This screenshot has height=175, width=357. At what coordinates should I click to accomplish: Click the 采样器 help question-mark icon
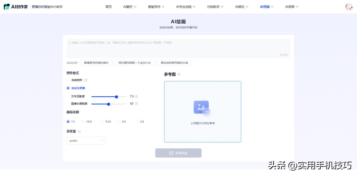[x=79, y=131]
